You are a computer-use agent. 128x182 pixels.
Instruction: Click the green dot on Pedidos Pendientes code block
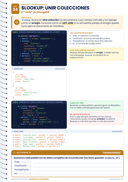17,32
